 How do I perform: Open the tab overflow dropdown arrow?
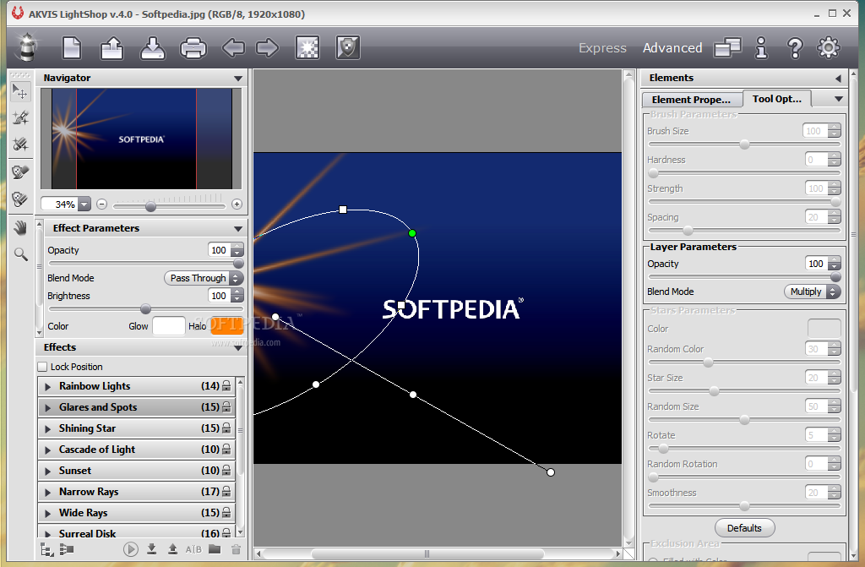coord(839,99)
